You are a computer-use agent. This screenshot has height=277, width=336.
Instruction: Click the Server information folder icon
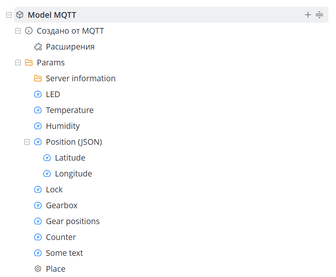[x=38, y=79]
